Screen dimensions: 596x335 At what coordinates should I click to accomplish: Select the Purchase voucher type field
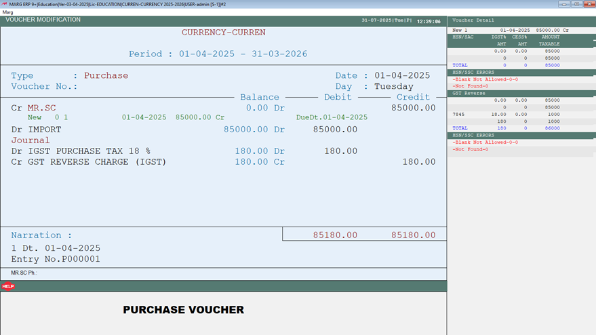tap(106, 76)
